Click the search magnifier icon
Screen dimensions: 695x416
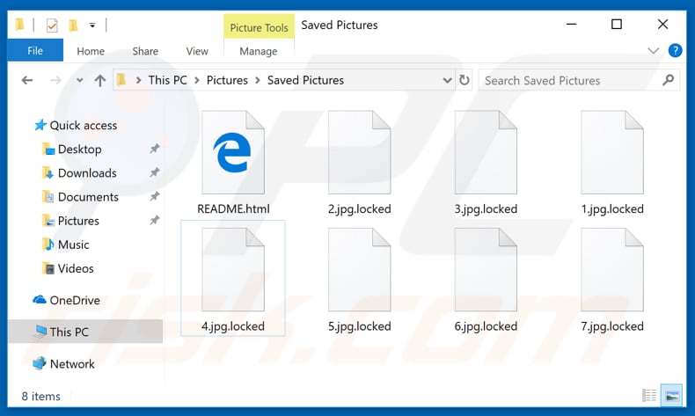pyautogui.click(x=669, y=80)
